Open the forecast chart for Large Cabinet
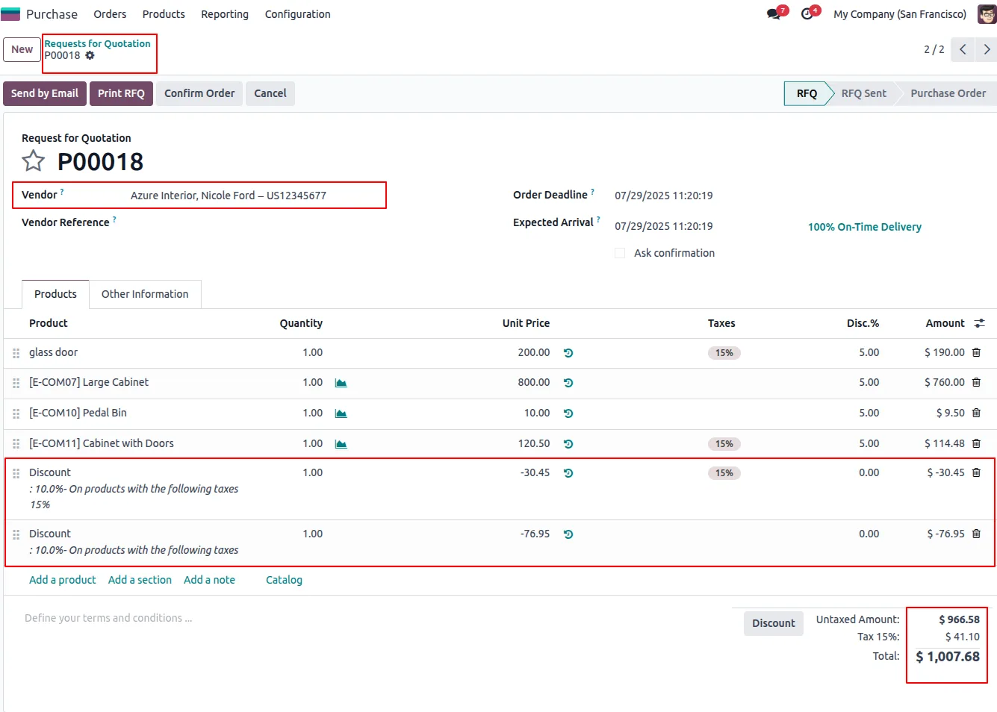This screenshot has width=997, height=712. click(341, 383)
